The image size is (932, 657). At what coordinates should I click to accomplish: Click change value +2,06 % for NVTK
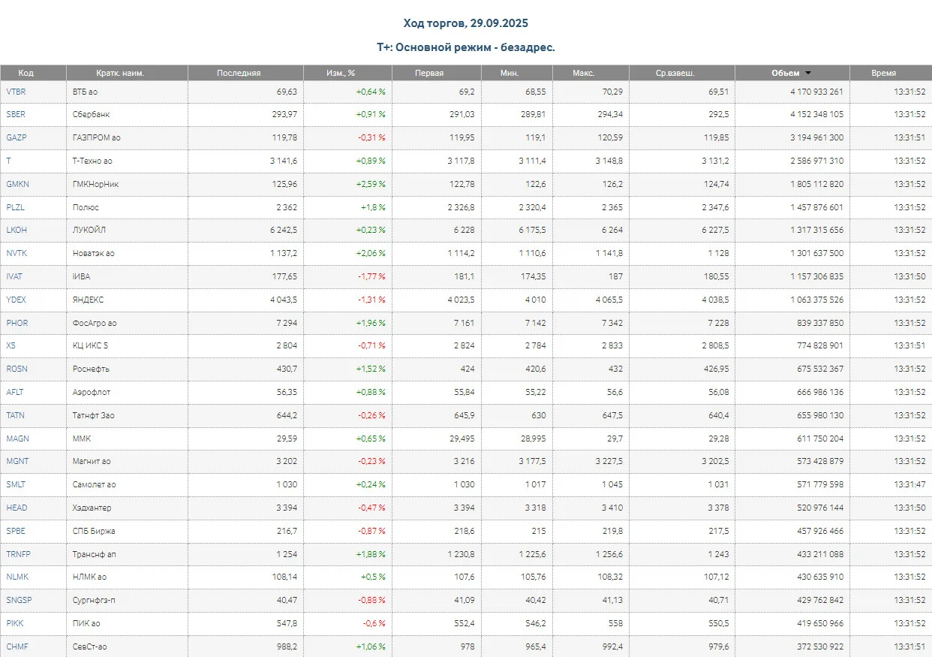coord(371,254)
